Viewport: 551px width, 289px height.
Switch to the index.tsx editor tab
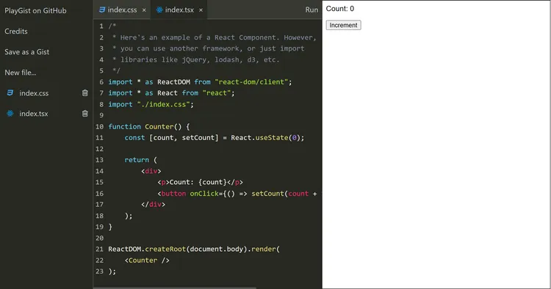pos(179,10)
